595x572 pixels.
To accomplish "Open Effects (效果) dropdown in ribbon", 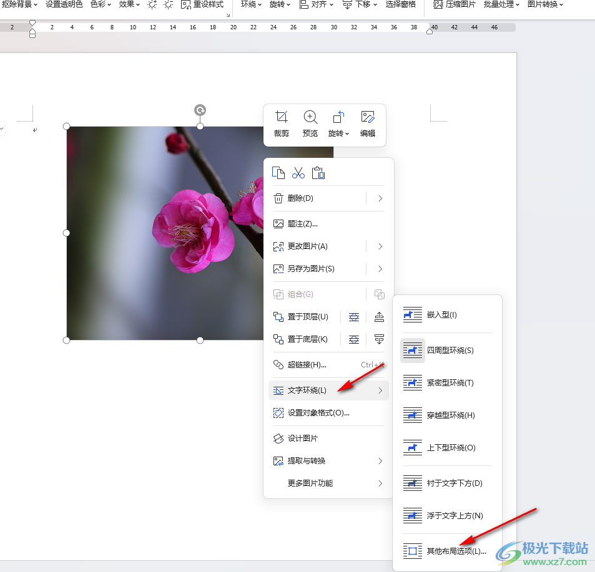I will 129,4.
